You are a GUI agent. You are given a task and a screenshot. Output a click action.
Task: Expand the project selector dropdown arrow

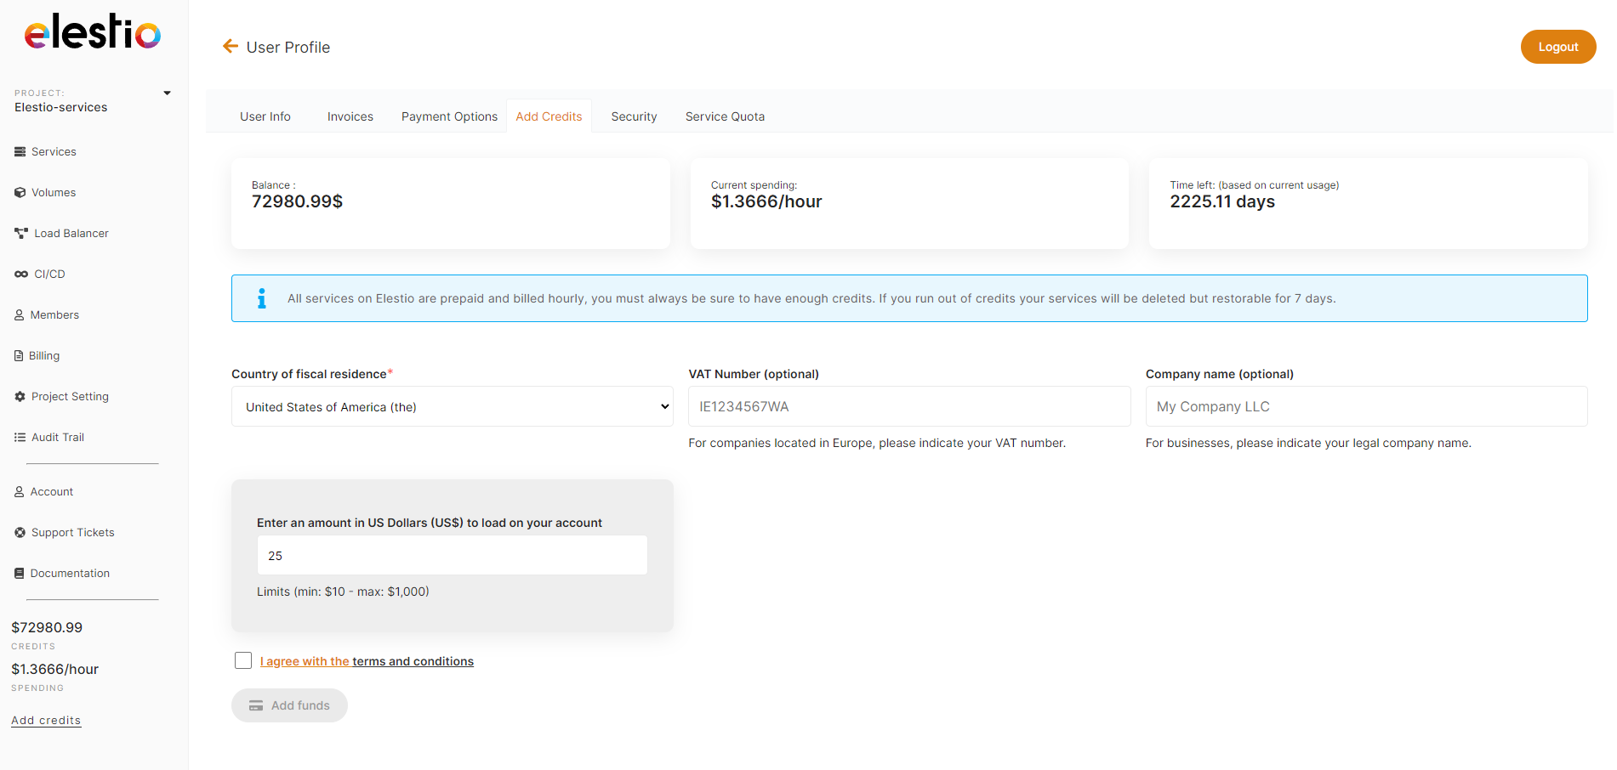coord(167,93)
